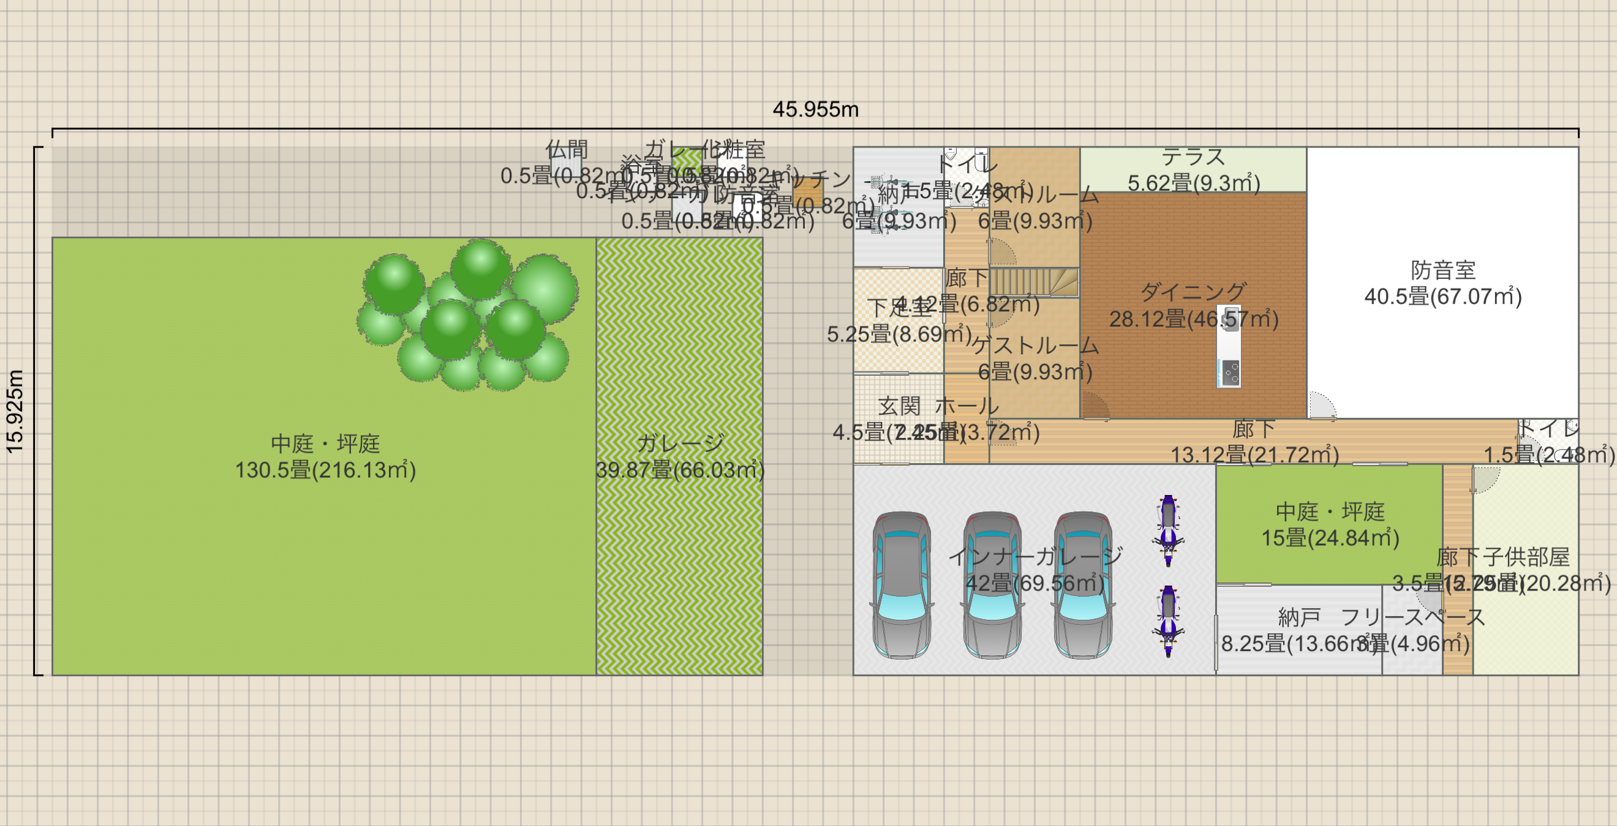This screenshot has width=1617, height=826.
Task: Select the lower motorcycle in the garage
Action: point(1167,621)
